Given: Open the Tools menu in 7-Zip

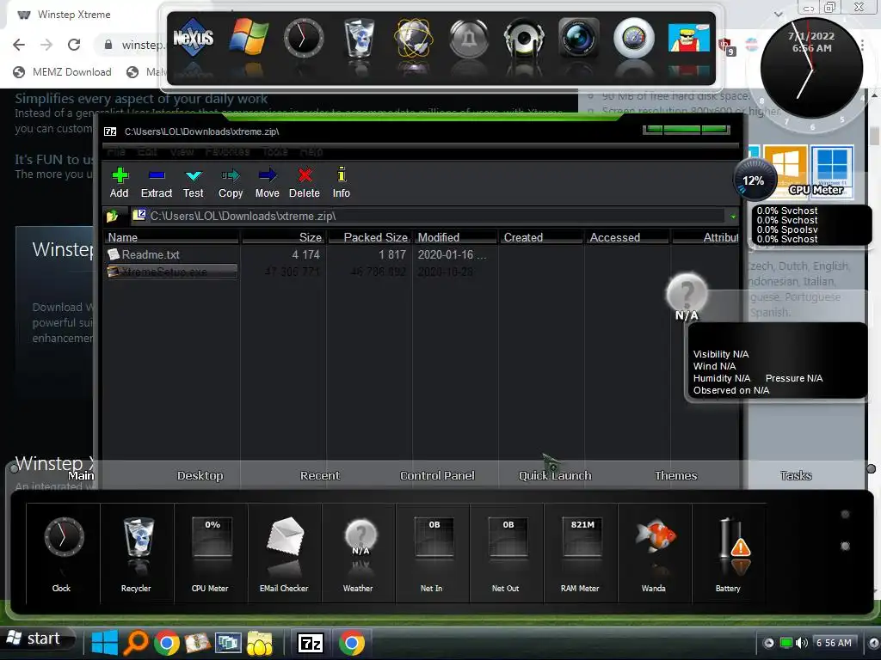Looking at the screenshot, I should (x=274, y=151).
